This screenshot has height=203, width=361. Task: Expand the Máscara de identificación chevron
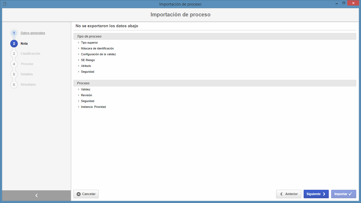78,48
